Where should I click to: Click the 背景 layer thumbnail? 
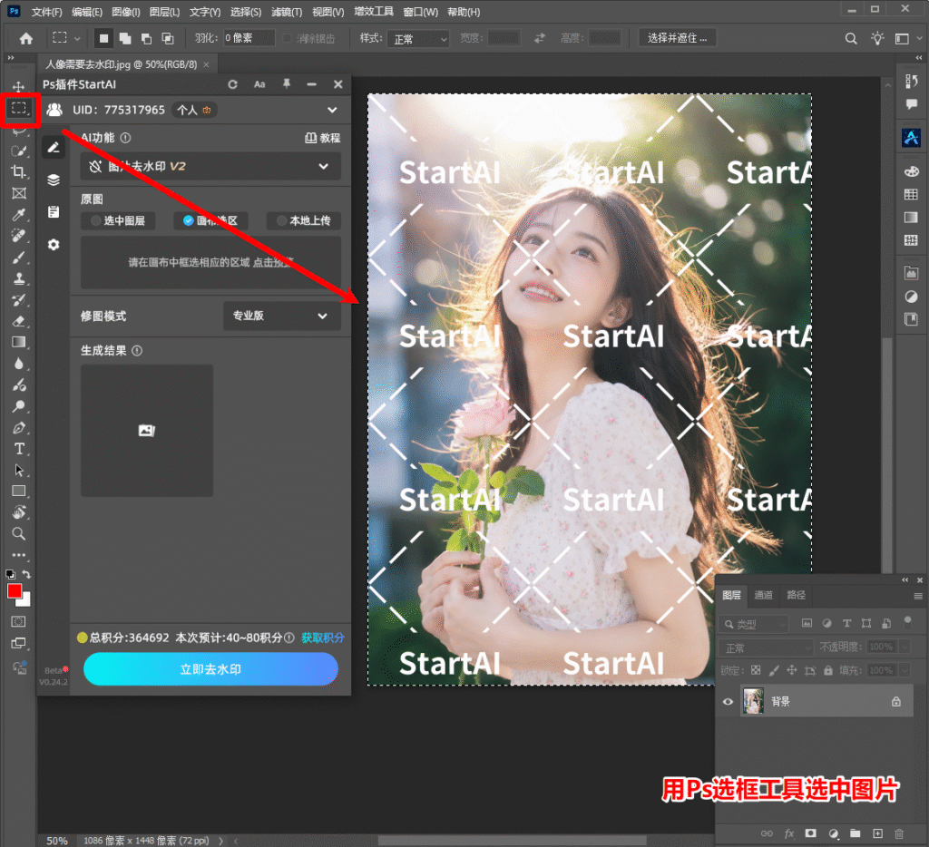click(753, 702)
